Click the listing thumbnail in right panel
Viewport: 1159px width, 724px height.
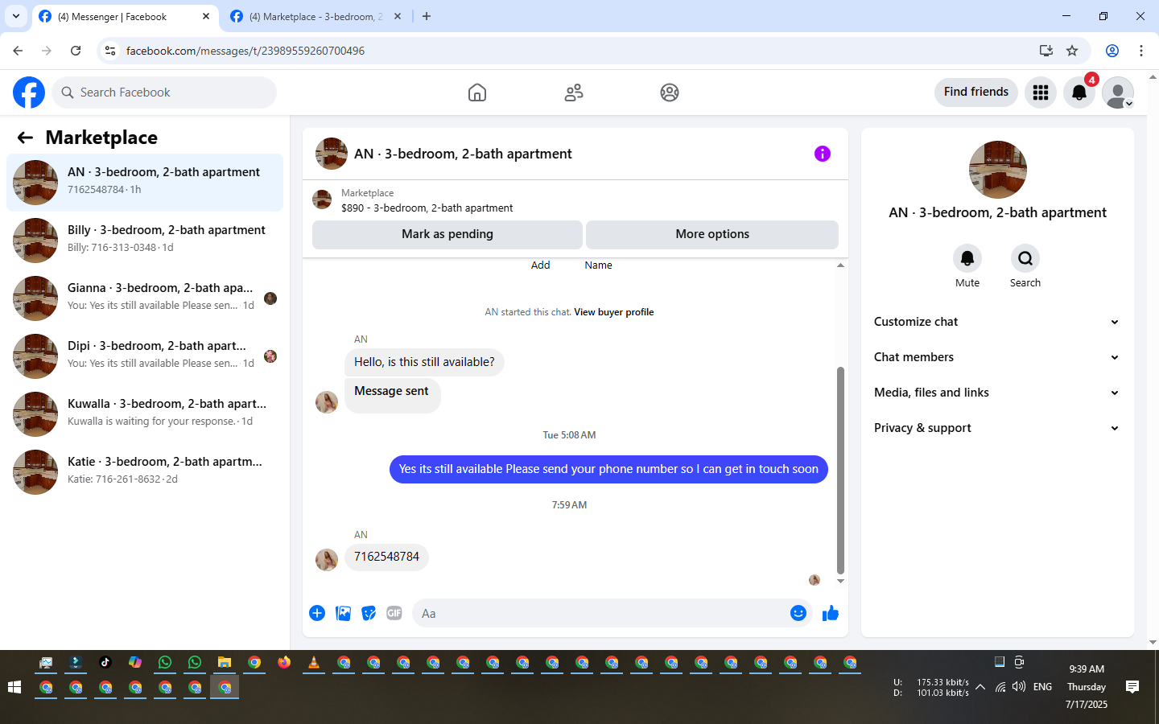[998, 170]
